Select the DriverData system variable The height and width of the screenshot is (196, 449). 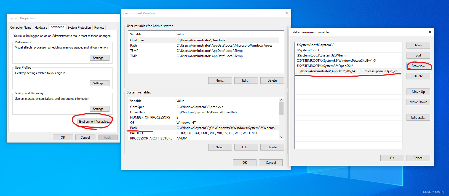tap(204, 112)
